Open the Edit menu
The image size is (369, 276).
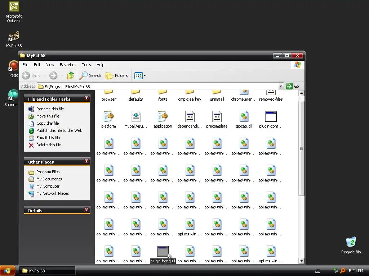pos(37,65)
